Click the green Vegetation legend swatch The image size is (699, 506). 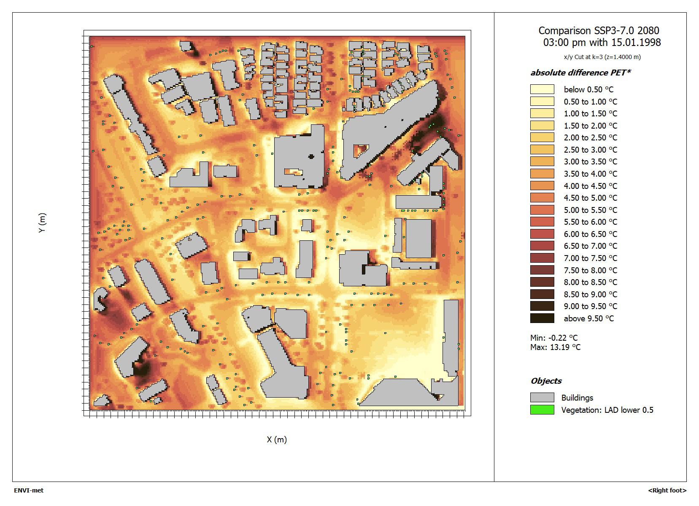pos(542,409)
